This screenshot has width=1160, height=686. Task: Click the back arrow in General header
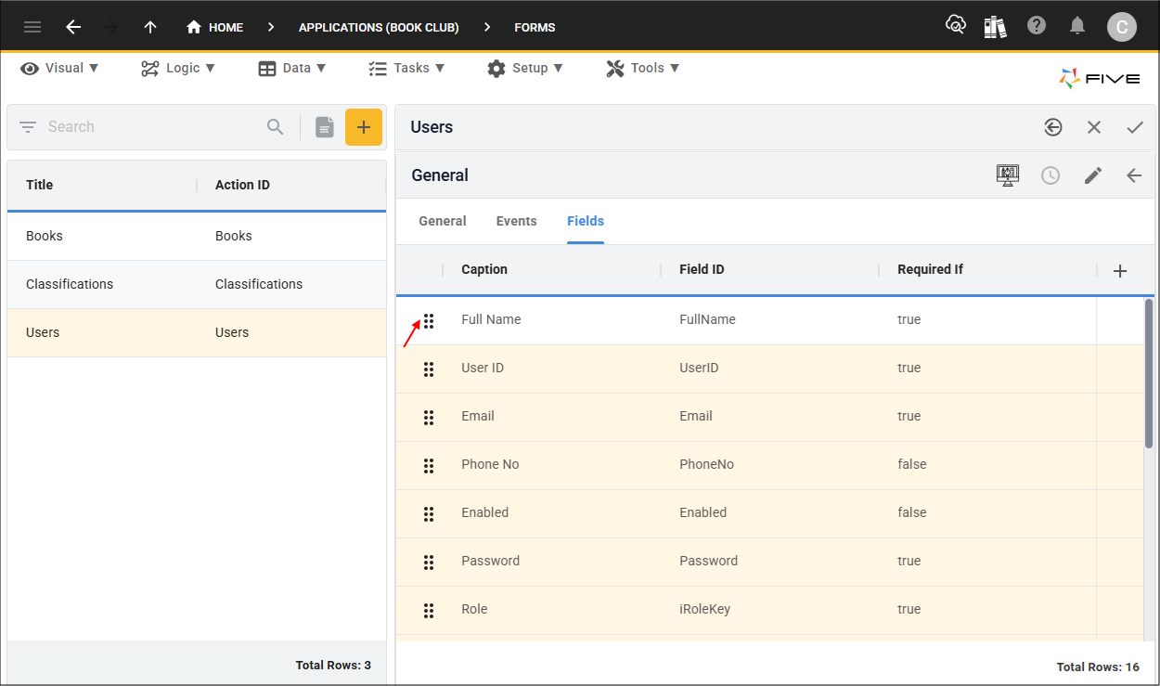pyautogui.click(x=1134, y=175)
